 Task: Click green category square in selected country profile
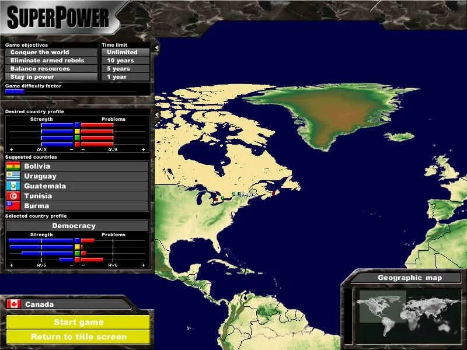coord(77,253)
